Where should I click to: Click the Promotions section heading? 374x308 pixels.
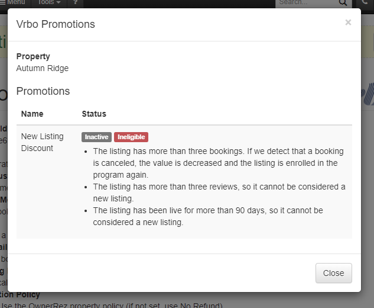43,91
